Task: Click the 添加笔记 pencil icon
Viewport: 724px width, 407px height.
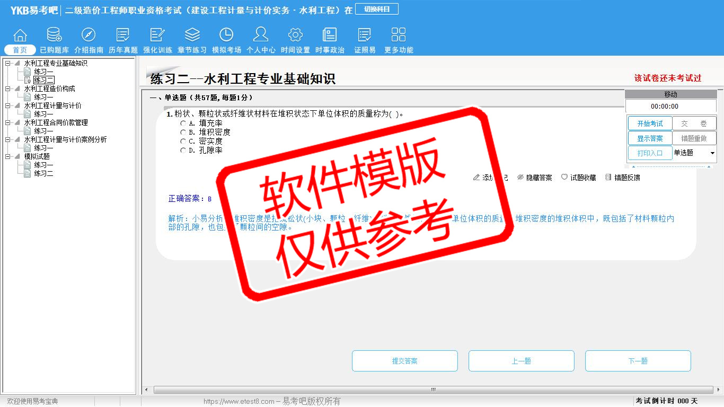Action: [x=476, y=178]
